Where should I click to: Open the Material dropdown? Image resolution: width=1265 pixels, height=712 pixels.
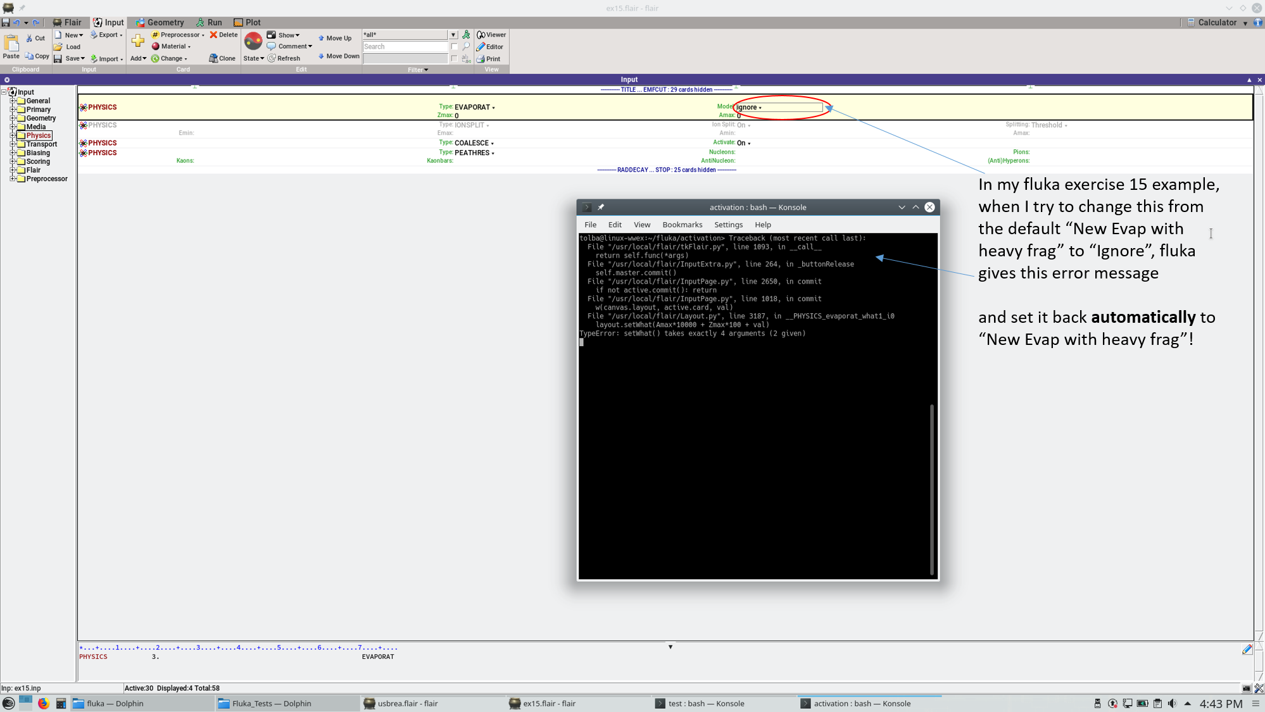click(x=171, y=46)
